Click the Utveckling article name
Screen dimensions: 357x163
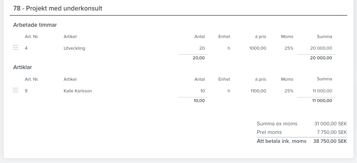point(74,48)
